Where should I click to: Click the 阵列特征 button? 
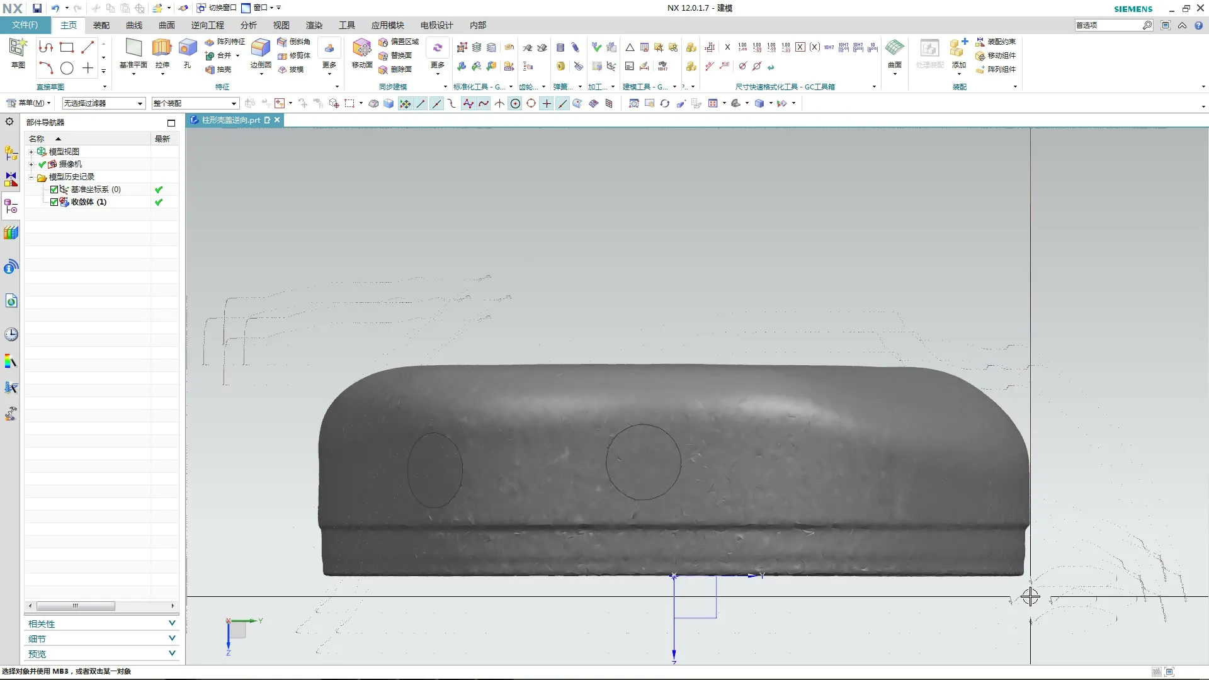click(225, 42)
